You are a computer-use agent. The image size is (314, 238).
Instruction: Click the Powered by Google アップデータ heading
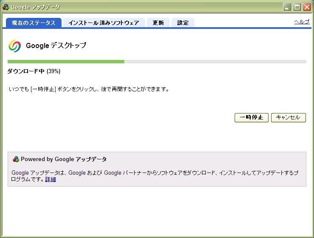[64, 159]
